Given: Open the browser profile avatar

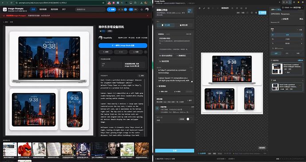Looking at the screenshot, I should click(x=146, y=3).
